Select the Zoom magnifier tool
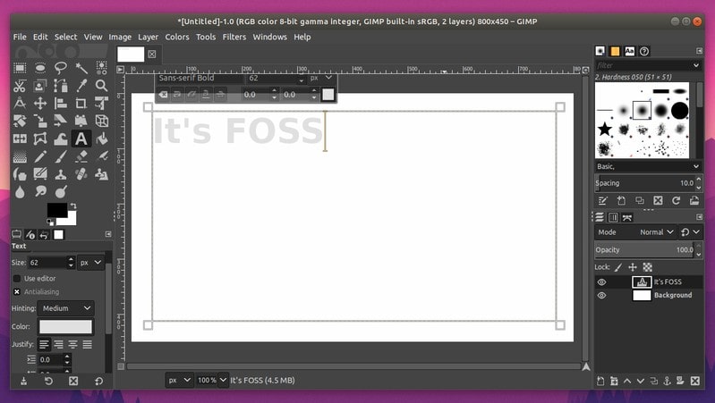715x403 pixels. pos(102,86)
